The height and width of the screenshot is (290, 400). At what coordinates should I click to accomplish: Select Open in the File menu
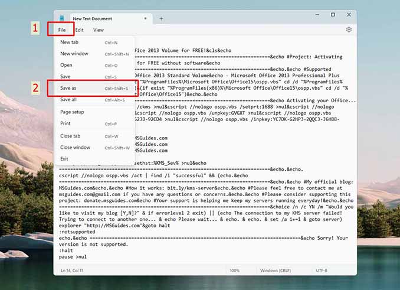point(94,66)
